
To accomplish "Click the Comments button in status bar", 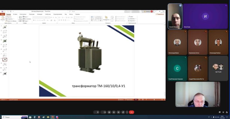I will tap(129, 100).
